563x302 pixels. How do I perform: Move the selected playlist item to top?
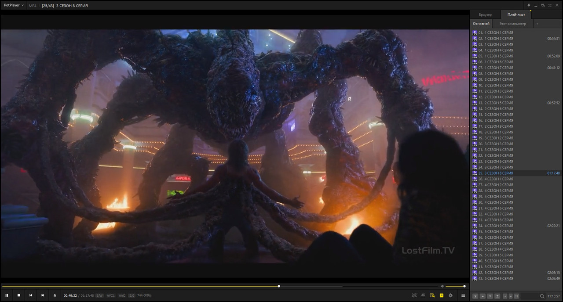pos(475,296)
